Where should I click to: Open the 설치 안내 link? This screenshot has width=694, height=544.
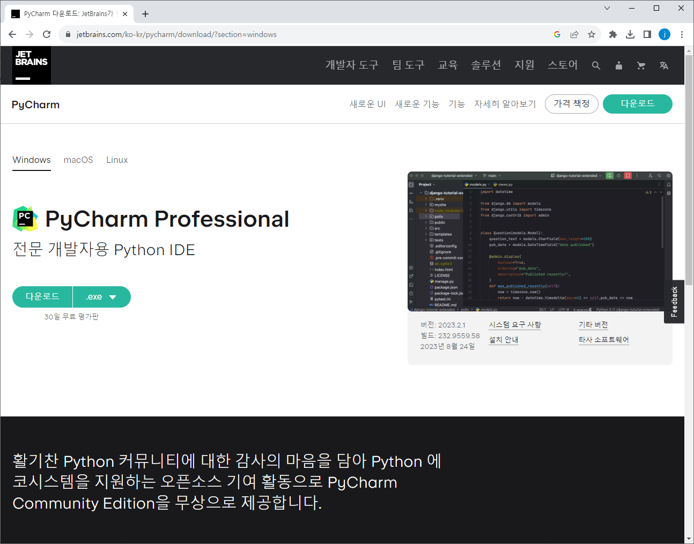click(x=504, y=340)
